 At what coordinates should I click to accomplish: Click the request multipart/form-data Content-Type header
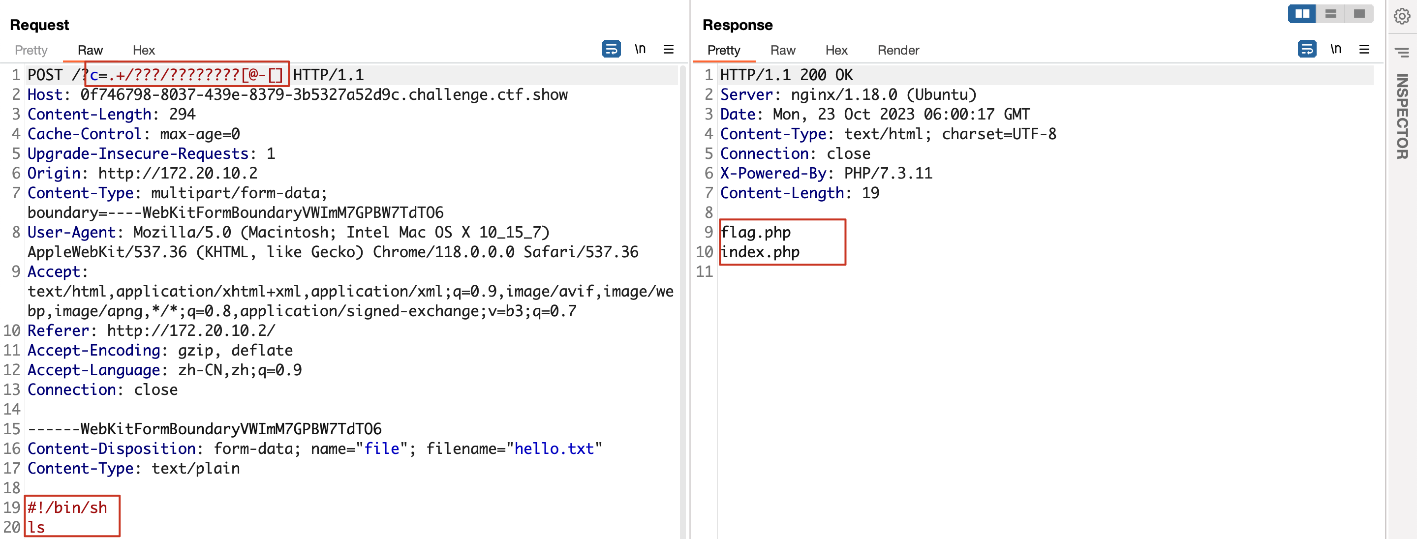point(236,203)
